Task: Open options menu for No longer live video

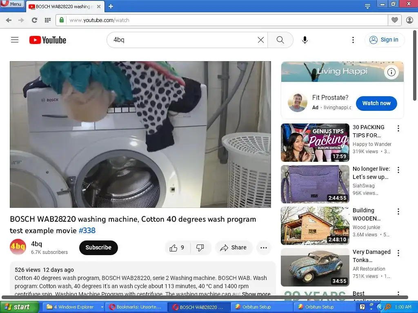Action: [x=398, y=170]
